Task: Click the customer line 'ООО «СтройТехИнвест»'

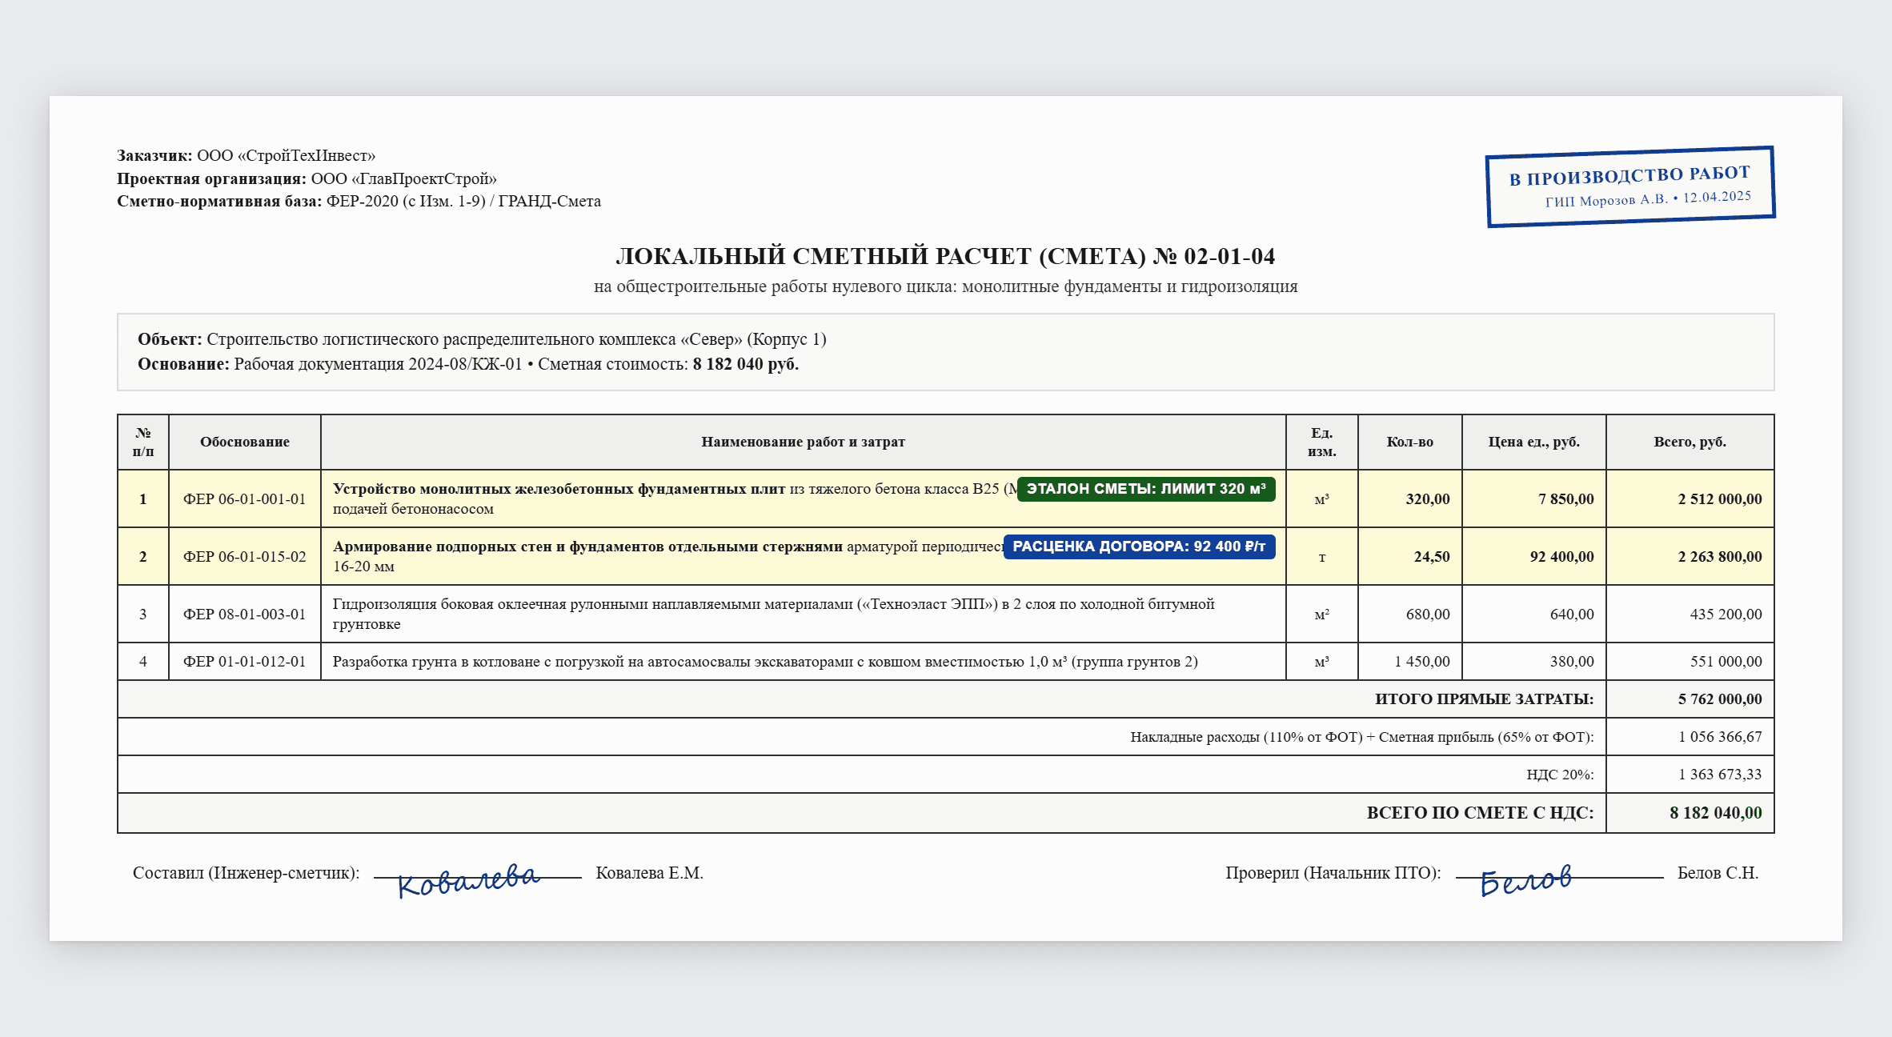Action: click(286, 155)
